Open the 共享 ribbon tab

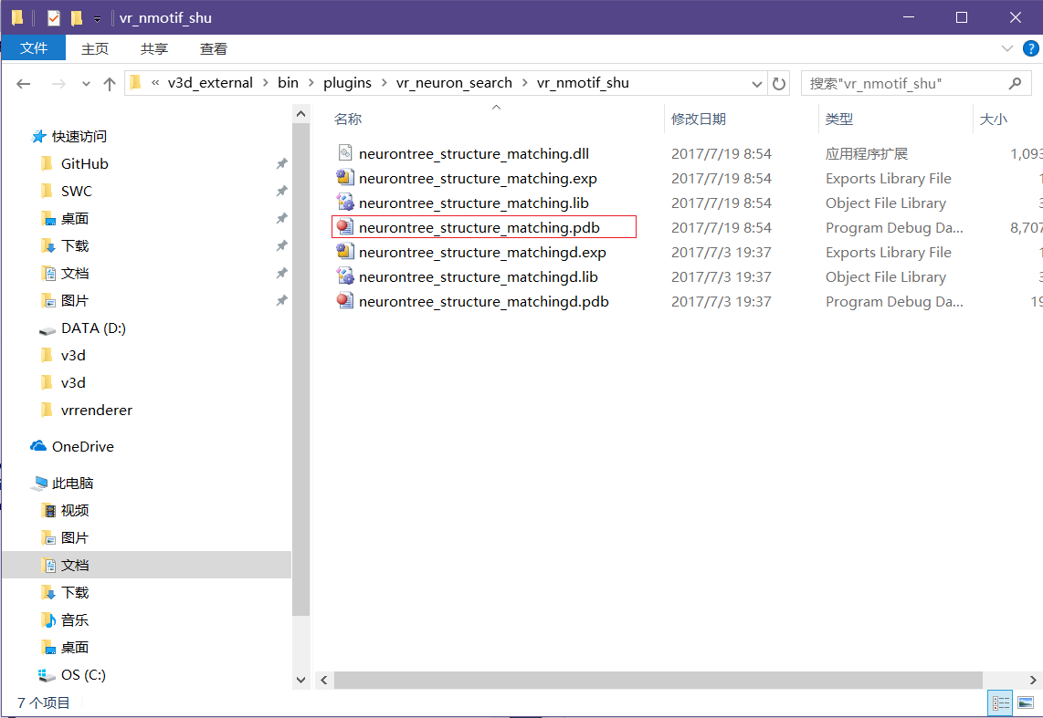coord(154,48)
